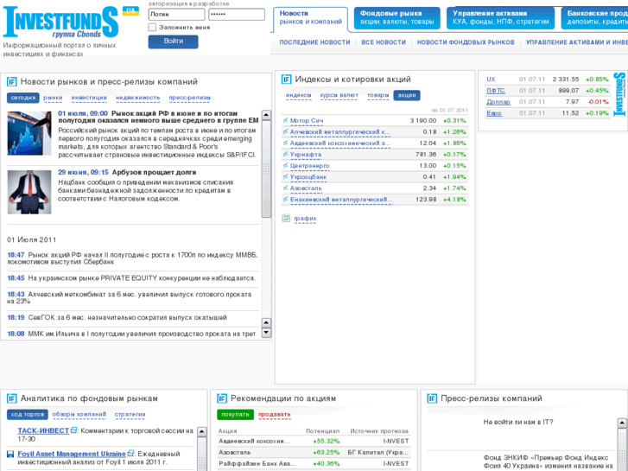Open НОВОСТИ ФОНДОВЫХ РЫНКОВ submenu item
This screenshot has height=471, width=628.
pyautogui.click(x=466, y=42)
